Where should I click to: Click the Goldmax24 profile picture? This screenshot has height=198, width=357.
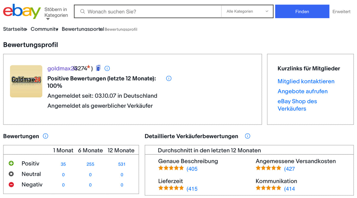(26, 81)
